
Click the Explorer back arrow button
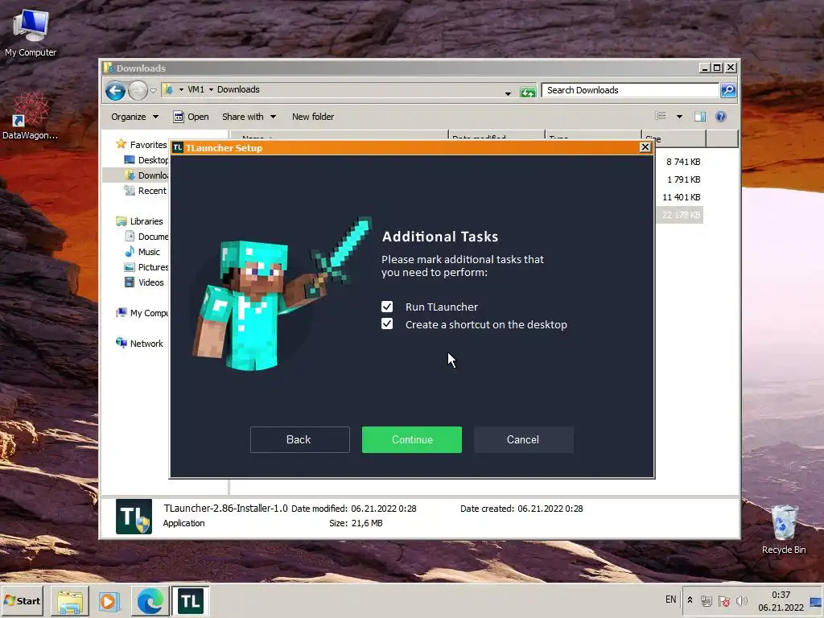tap(115, 90)
